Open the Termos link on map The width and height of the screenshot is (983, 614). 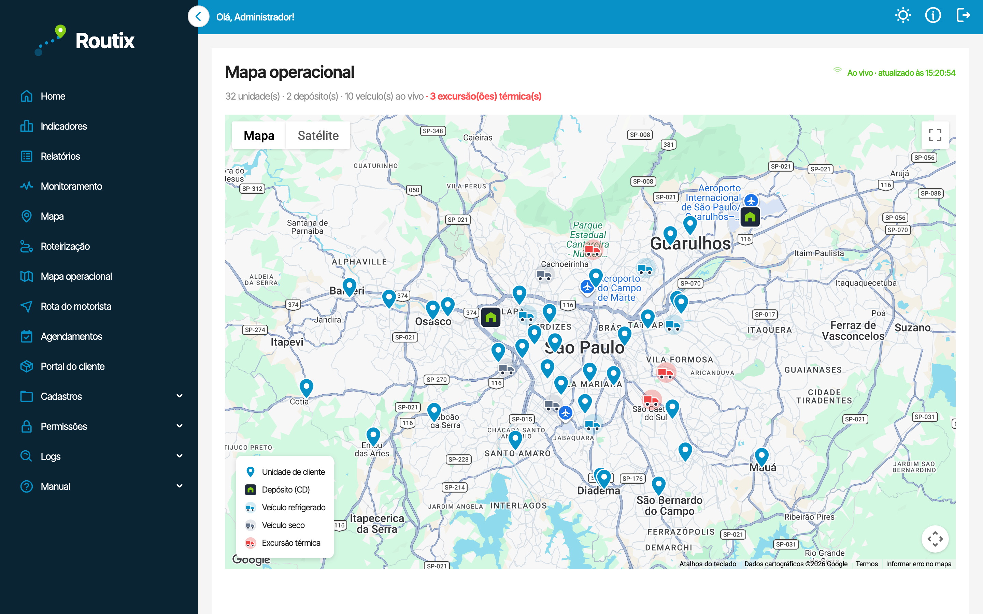point(866,564)
